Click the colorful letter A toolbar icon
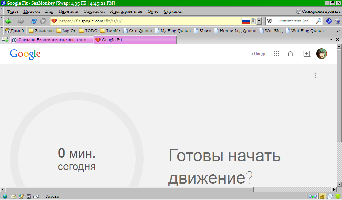The image size is (342, 200). tap(337, 21)
